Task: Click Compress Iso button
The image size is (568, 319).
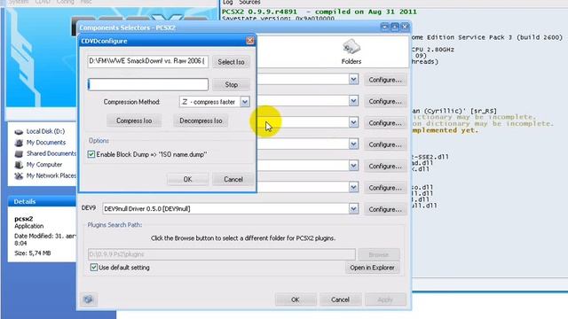Action: coord(134,121)
